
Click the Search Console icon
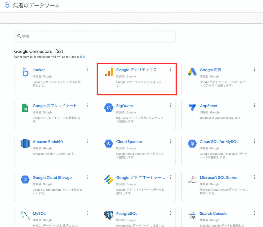[x=192, y=215]
